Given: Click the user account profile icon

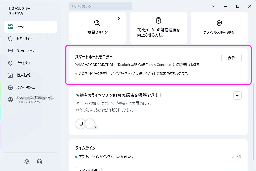Looking at the screenshot, I should point(10,100).
